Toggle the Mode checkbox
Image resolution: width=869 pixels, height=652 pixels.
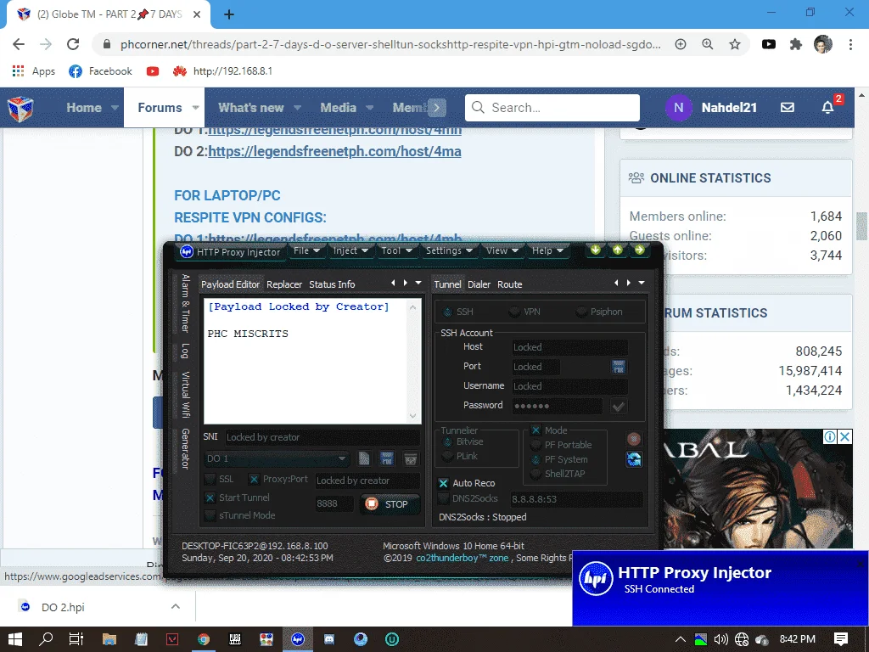click(x=536, y=430)
